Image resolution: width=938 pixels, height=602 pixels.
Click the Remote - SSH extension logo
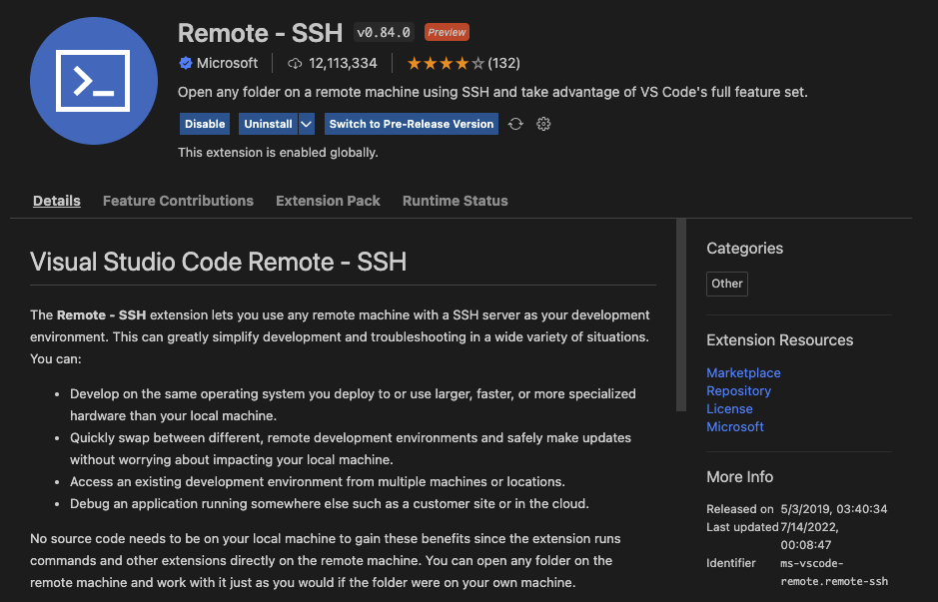(x=94, y=81)
